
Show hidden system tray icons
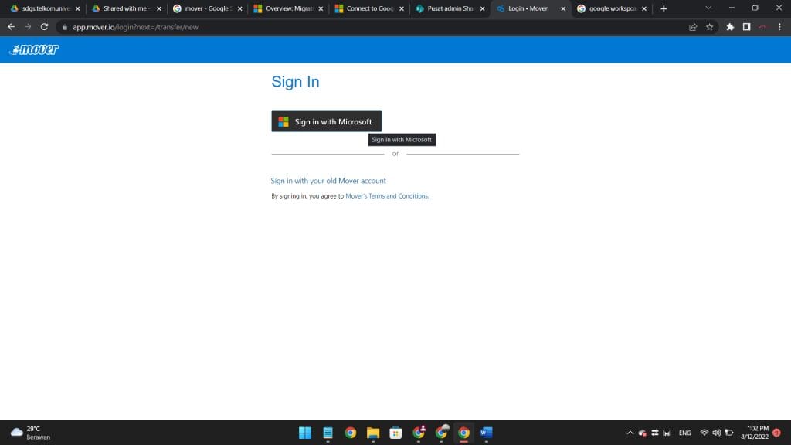pyautogui.click(x=630, y=433)
